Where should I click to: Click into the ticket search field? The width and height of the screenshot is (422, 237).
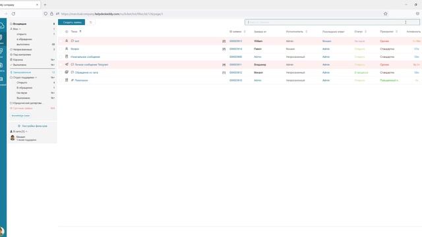(x=332, y=22)
